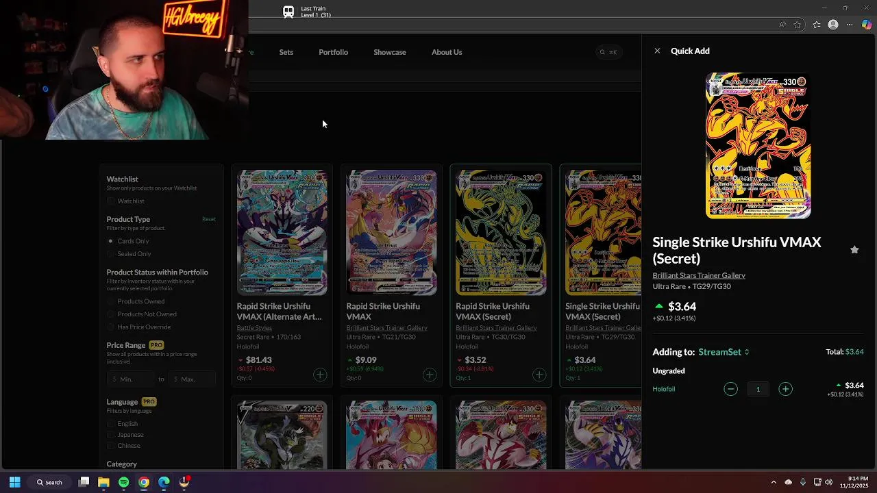Open Rapid Strike Urshifu VMAX (Secret) title
Viewport: 877px width, 493px height.
tap(493, 312)
